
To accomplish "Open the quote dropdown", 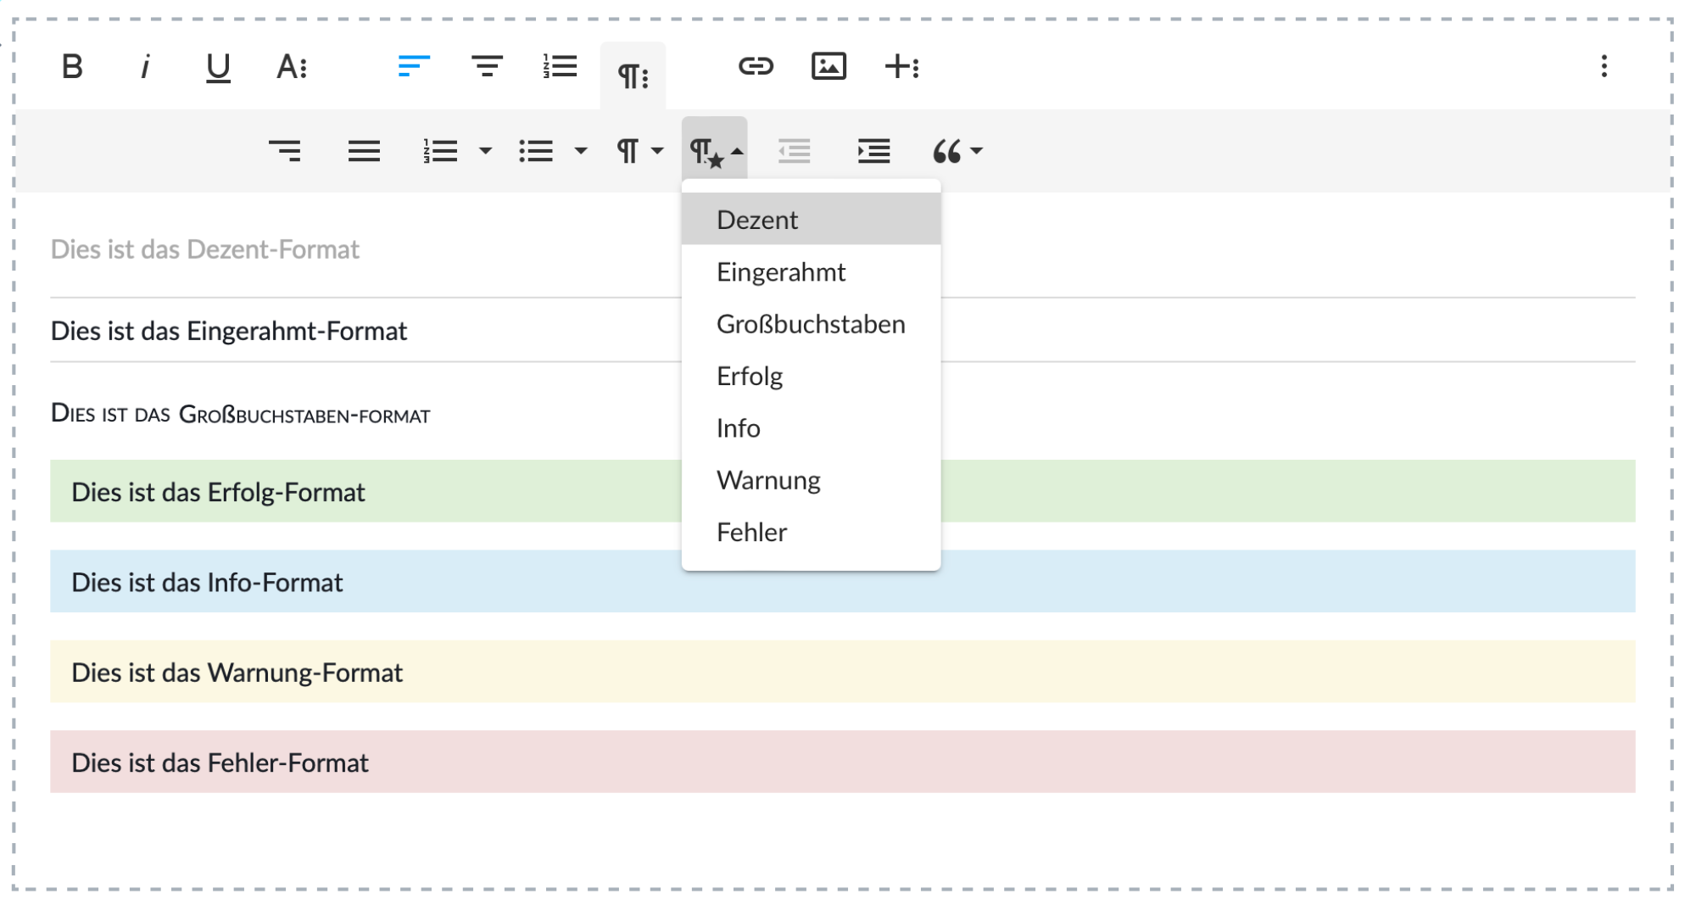I will [957, 151].
